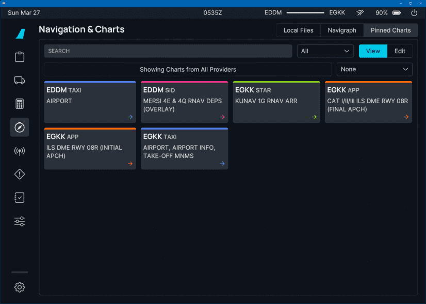Image resolution: width=426 pixels, height=304 pixels.
Task: Open the EDDM TAXI Airport chart
Action: click(x=90, y=102)
